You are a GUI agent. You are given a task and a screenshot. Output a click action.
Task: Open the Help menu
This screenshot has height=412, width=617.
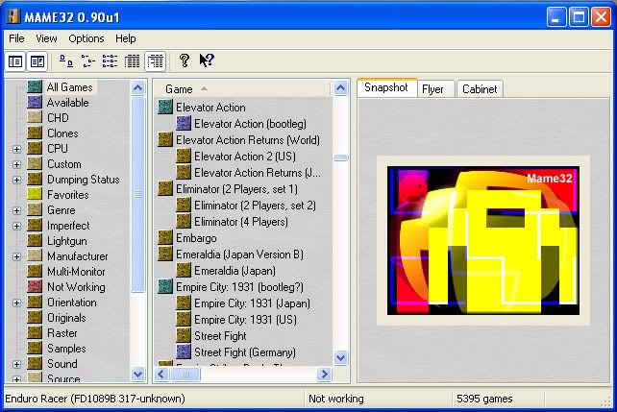coord(126,38)
